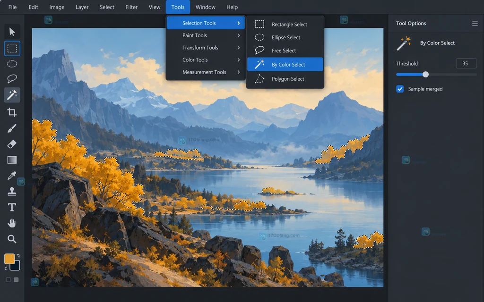The image size is (484, 302).
Task: Click the orange foreground color swatch
Action: coord(9,258)
